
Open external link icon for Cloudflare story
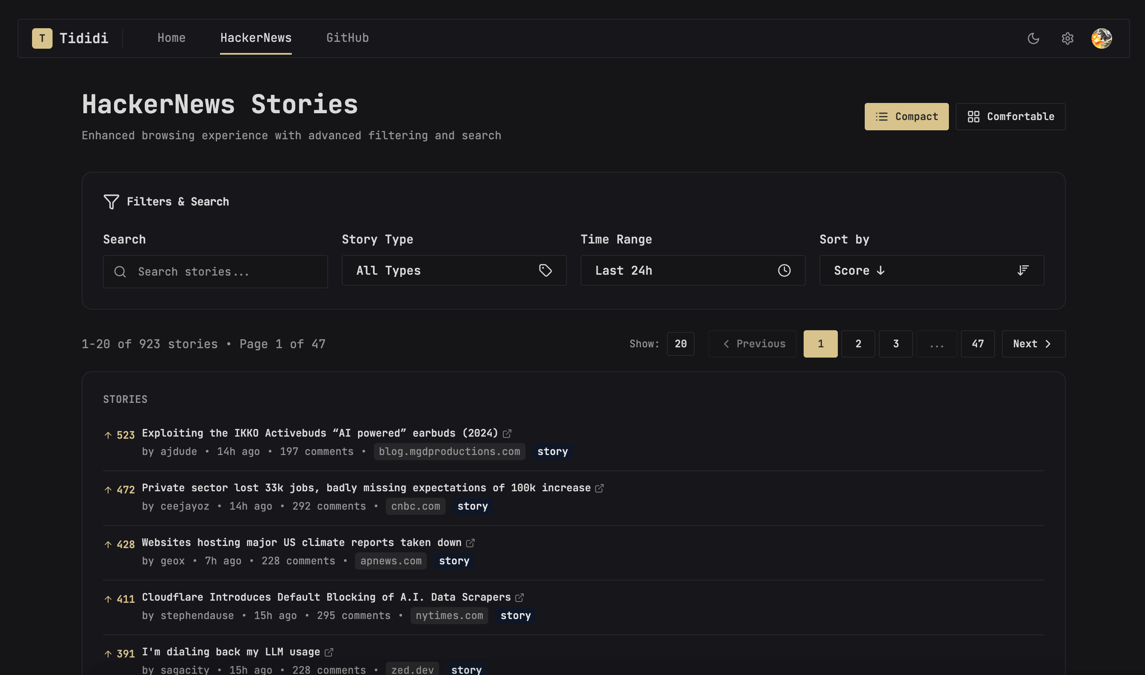point(519,597)
